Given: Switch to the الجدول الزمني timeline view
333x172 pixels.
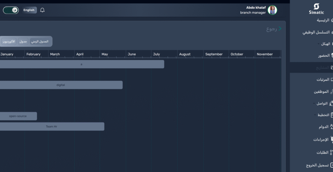Looking at the screenshot, I should 39,41.
